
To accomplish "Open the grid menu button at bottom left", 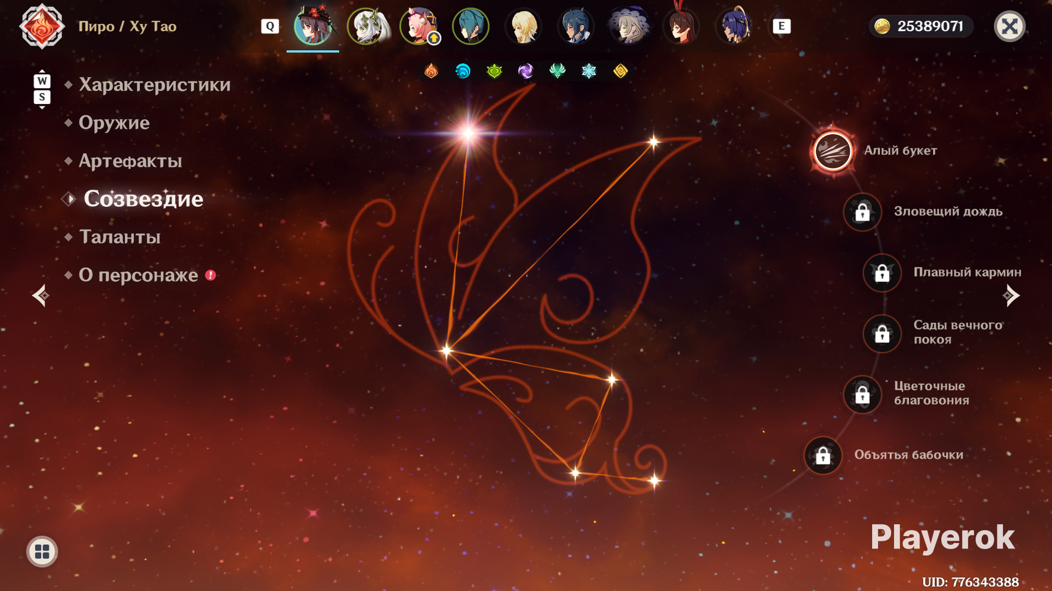I will (x=42, y=551).
